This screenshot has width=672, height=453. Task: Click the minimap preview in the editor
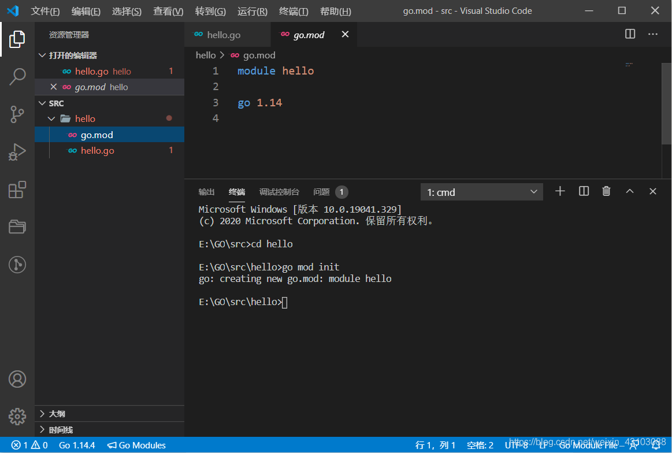point(629,65)
